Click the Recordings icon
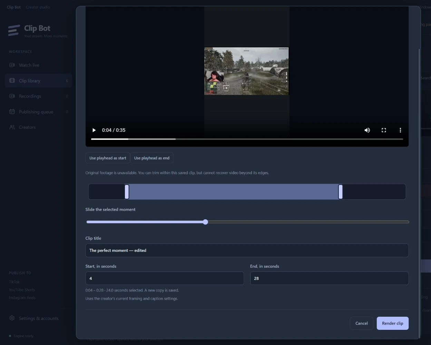Image resolution: width=431 pixels, height=345 pixels. pos(12,96)
